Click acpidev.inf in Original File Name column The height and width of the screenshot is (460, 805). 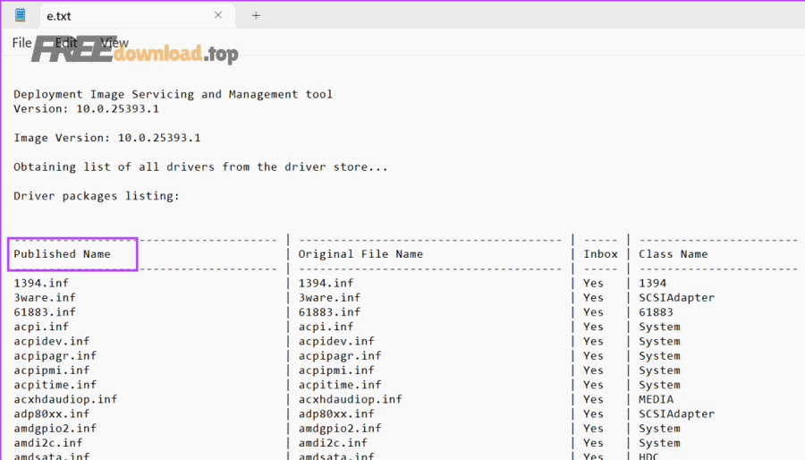(336, 341)
